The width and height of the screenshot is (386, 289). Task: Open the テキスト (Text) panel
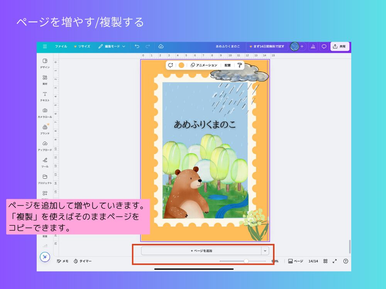46,96
